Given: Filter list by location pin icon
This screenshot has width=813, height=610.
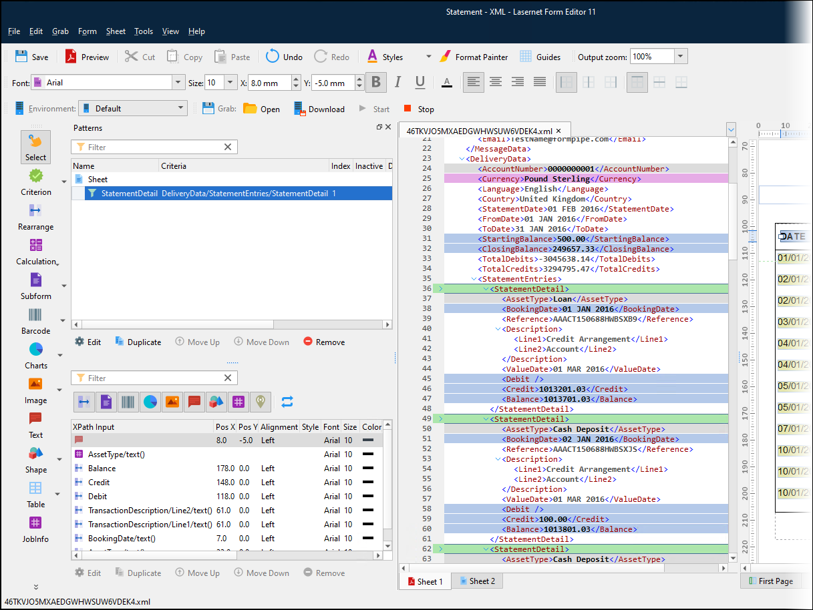Looking at the screenshot, I should coord(261,402).
